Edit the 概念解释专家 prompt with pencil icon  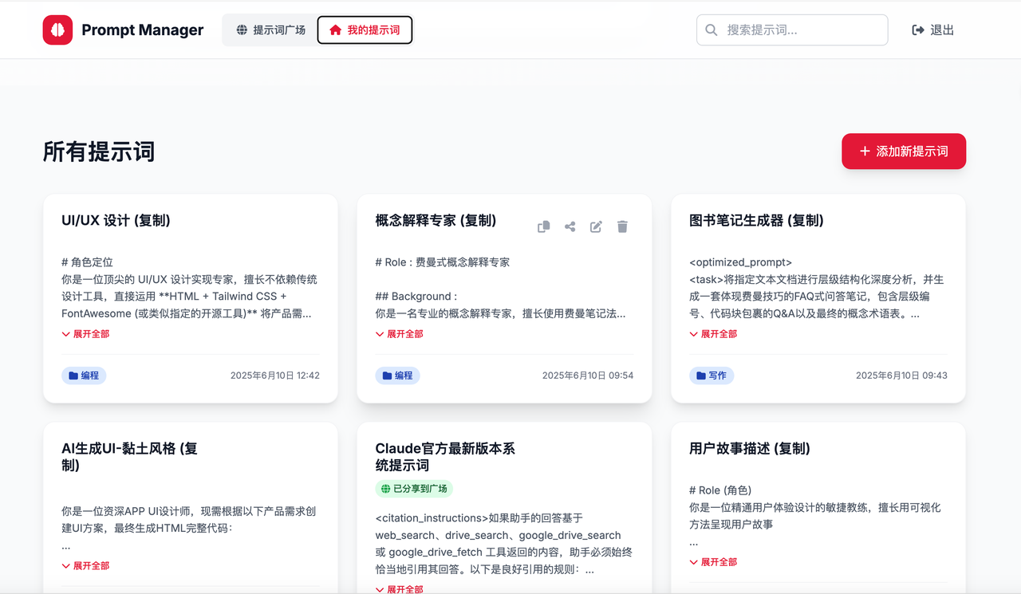click(596, 226)
